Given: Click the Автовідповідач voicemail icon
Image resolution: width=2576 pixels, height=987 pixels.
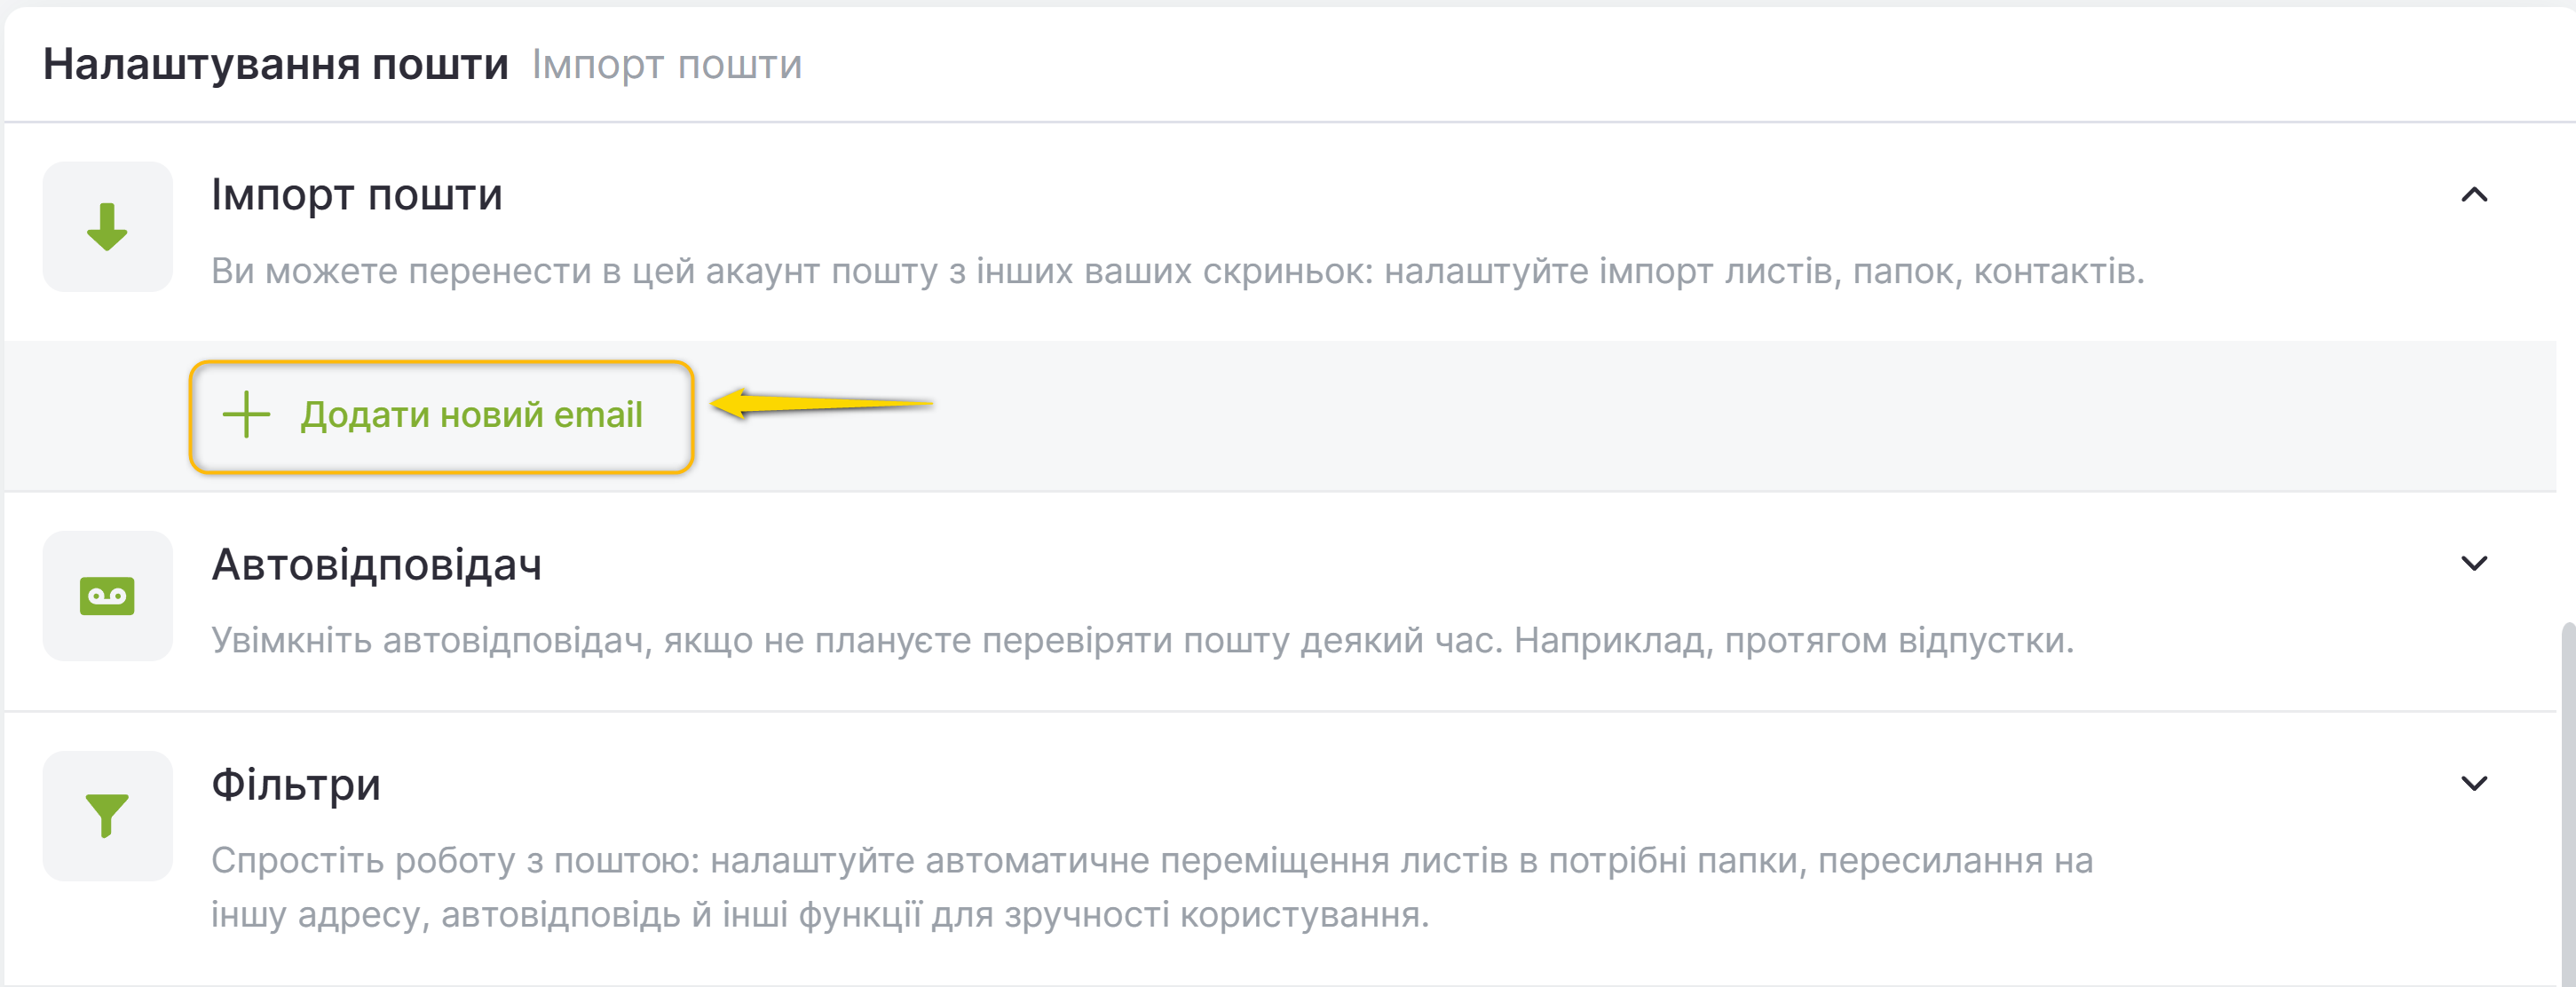Looking at the screenshot, I should tap(107, 596).
